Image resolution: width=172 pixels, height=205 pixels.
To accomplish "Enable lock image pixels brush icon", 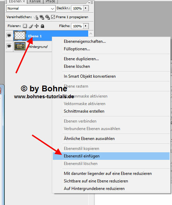I will [31, 26].
